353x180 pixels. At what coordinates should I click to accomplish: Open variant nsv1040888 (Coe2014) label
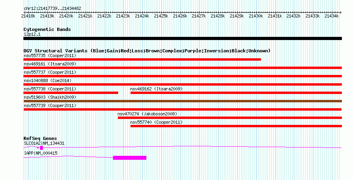[48, 80]
